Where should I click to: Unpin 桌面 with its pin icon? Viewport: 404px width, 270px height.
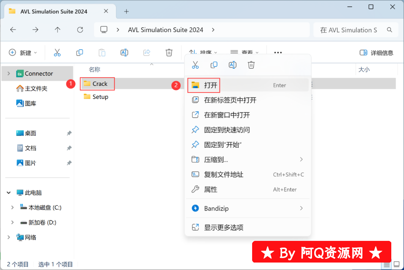point(69,133)
